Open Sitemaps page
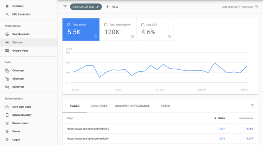The image size is (263, 145). (x=29, y=79)
